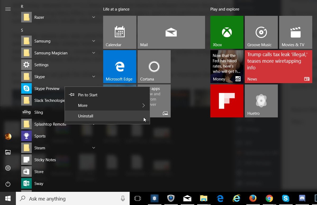The image size is (317, 205).
Task: Click the Ask me anything search box
Action: [x=73, y=199]
